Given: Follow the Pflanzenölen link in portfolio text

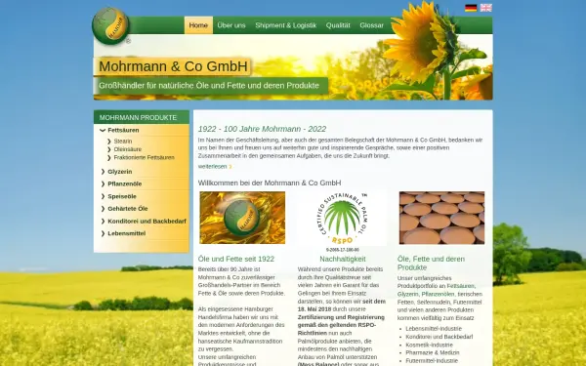Looking at the screenshot, I should [x=438, y=295].
